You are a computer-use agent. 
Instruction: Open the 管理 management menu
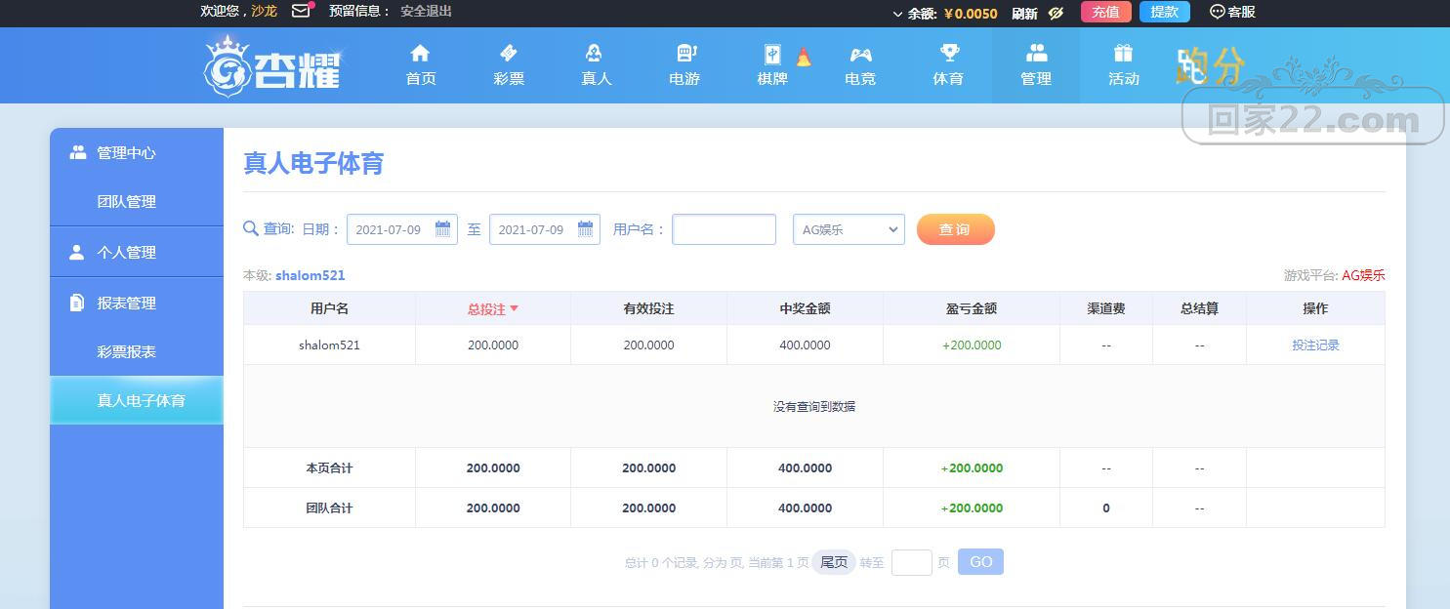point(1036,65)
